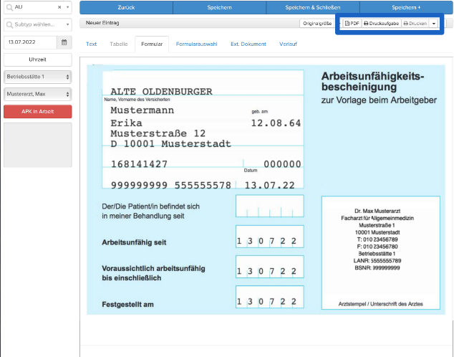This screenshot has width=454, height=357.
Task: Expand the AU entry type dropdown arrow
Action: click(x=68, y=7)
